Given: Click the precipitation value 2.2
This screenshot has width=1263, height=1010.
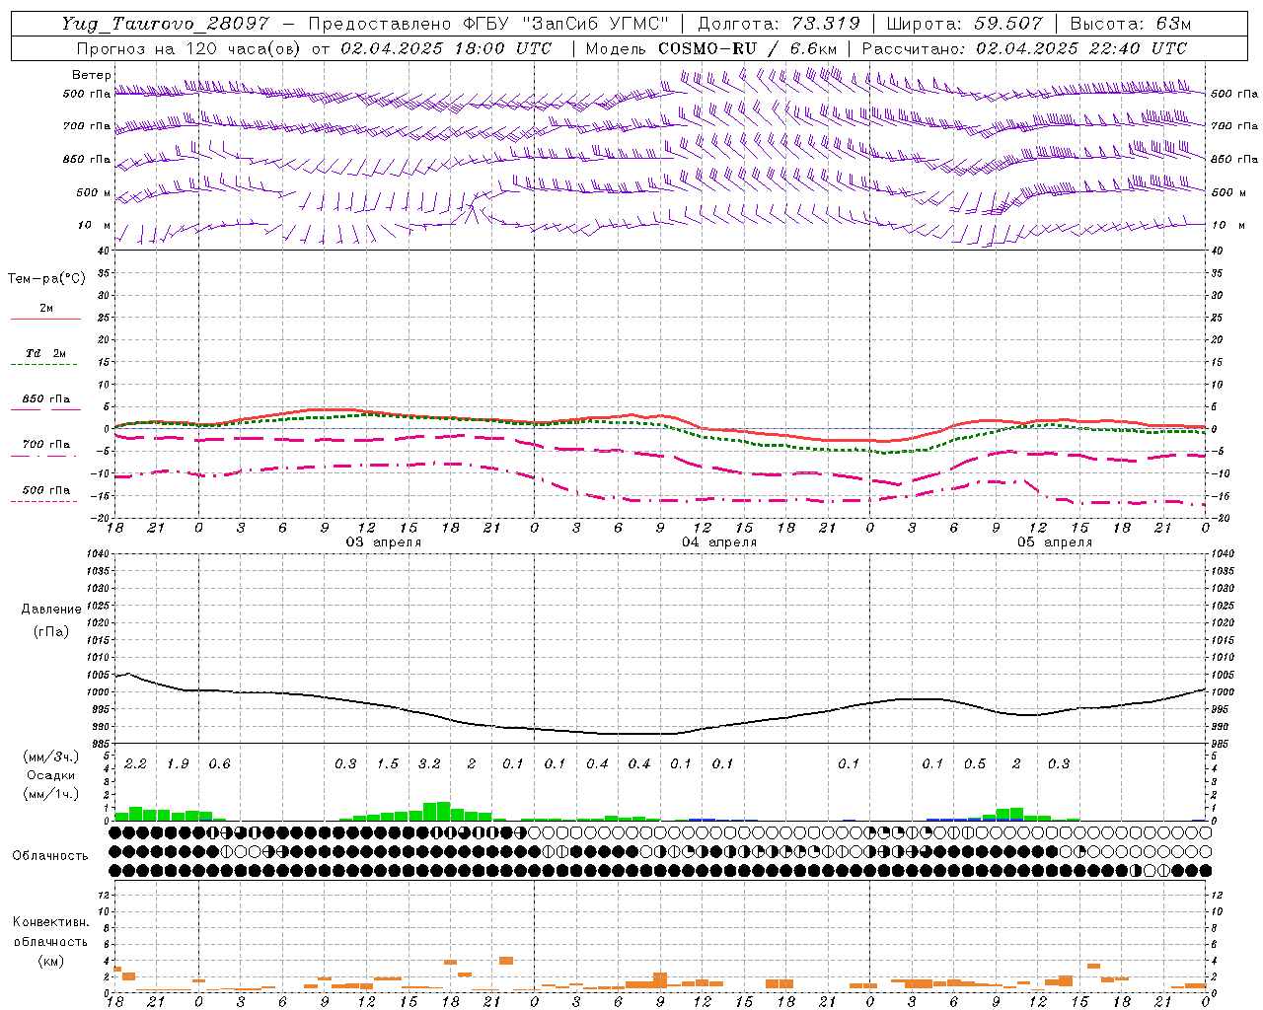Looking at the screenshot, I should [x=135, y=764].
